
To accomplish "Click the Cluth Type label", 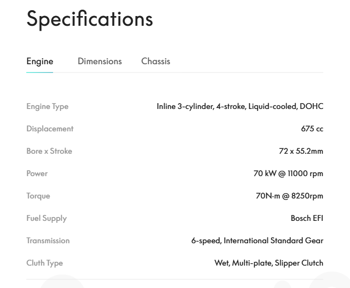I will (44, 263).
